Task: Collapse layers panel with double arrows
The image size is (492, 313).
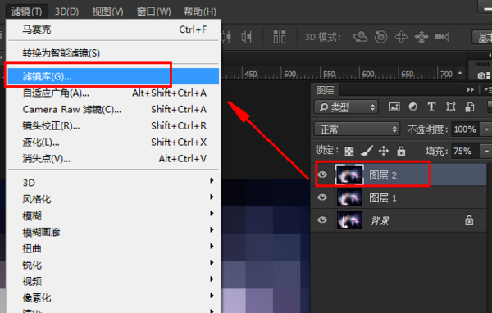Action: coord(470,90)
